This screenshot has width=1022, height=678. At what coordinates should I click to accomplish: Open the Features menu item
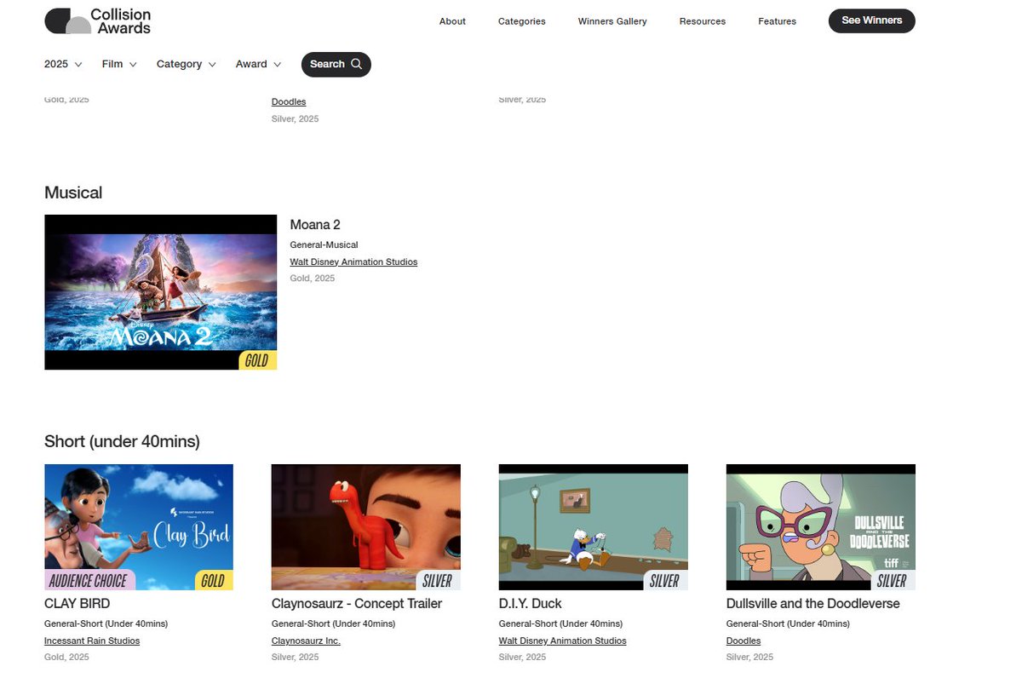(777, 21)
